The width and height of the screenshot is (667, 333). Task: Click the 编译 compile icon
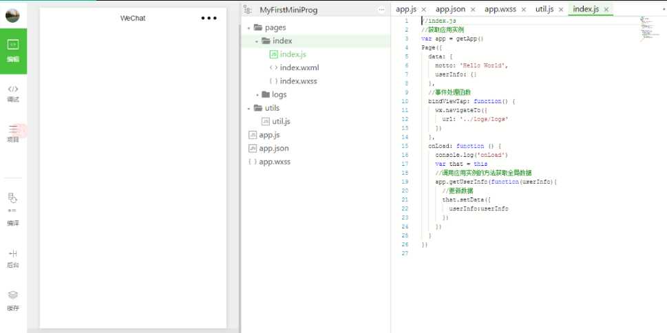13,197
